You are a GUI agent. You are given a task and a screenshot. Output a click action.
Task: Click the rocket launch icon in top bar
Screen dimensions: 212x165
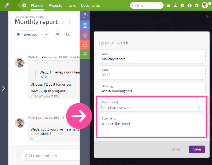175,5
